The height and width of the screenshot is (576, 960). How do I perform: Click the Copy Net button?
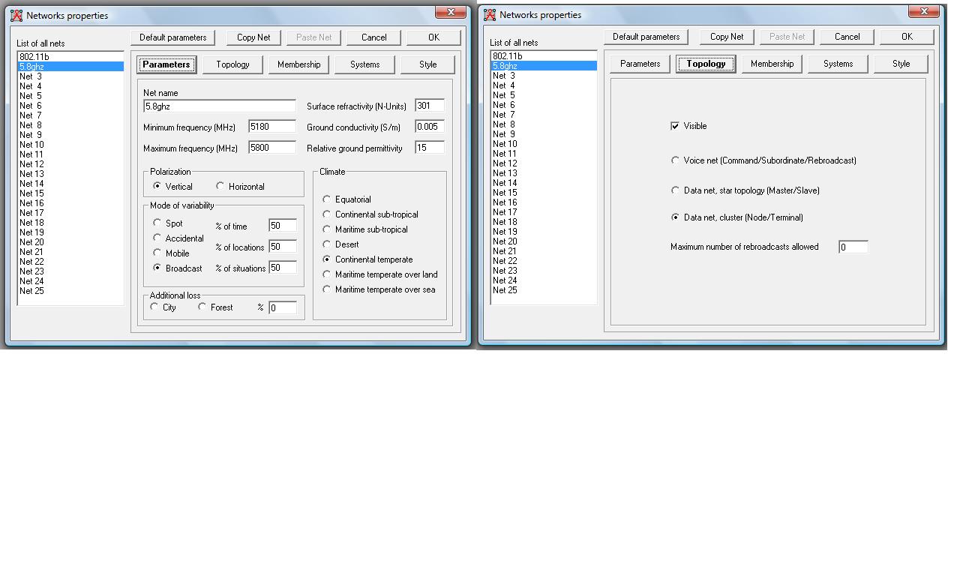tap(253, 37)
